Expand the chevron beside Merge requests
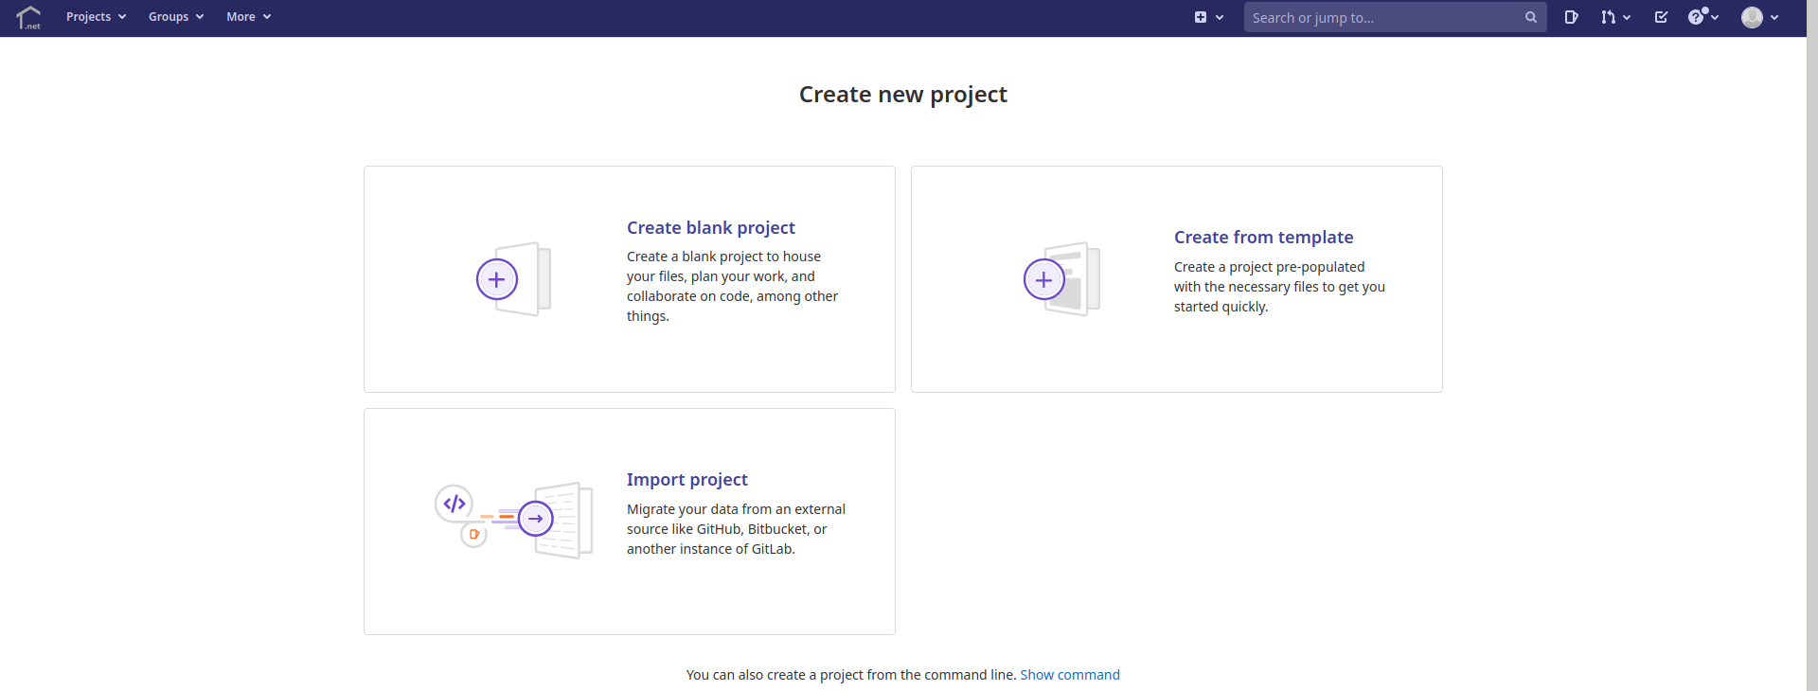Image resolution: width=1818 pixels, height=691 pixels. 1627,17
